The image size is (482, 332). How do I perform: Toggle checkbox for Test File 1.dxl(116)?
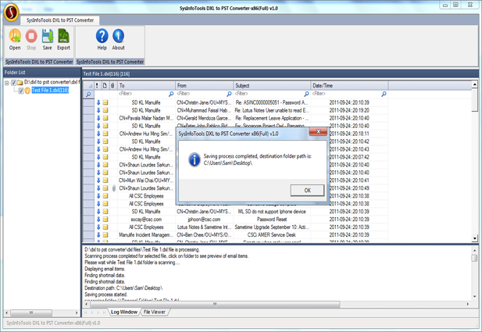(x=21, y=91)
